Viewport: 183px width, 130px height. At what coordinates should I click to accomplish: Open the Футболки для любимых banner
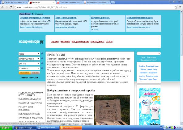150,107
